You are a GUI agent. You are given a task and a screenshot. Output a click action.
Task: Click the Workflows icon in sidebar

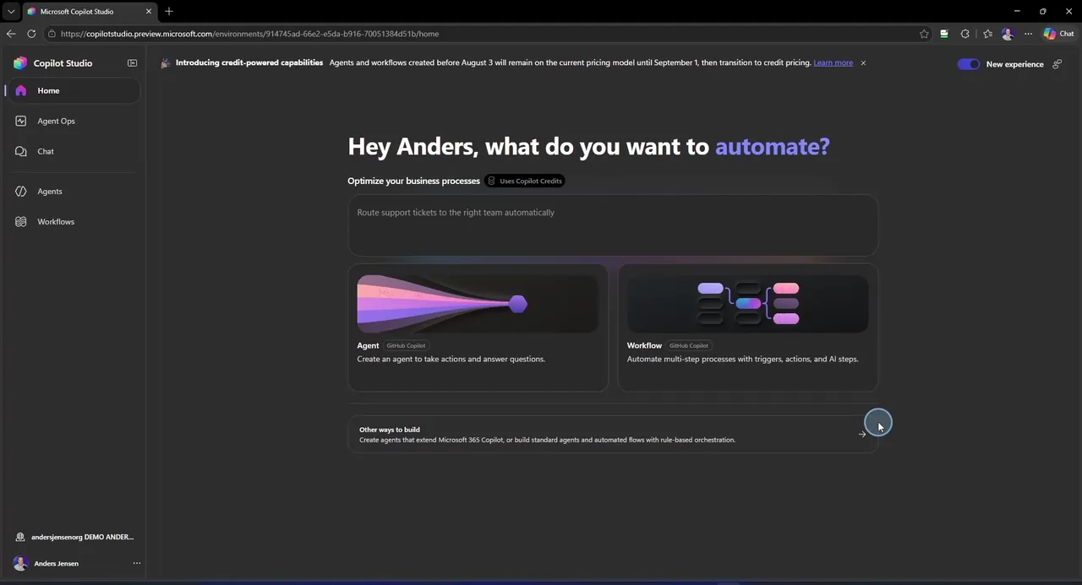[21, 221]
